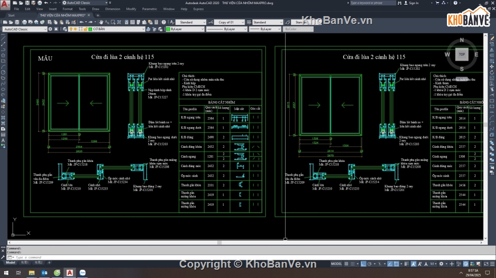The width and height of the screenshot is (496, 278).
Task: Click New drawing icon in standard toolbar
Action: pyautogui.click(x=5, y=22)
